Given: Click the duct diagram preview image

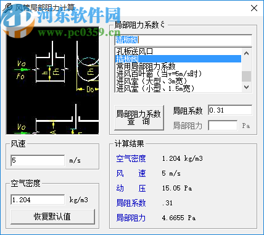Looking at the screenshot, I should tap(52, 80).
